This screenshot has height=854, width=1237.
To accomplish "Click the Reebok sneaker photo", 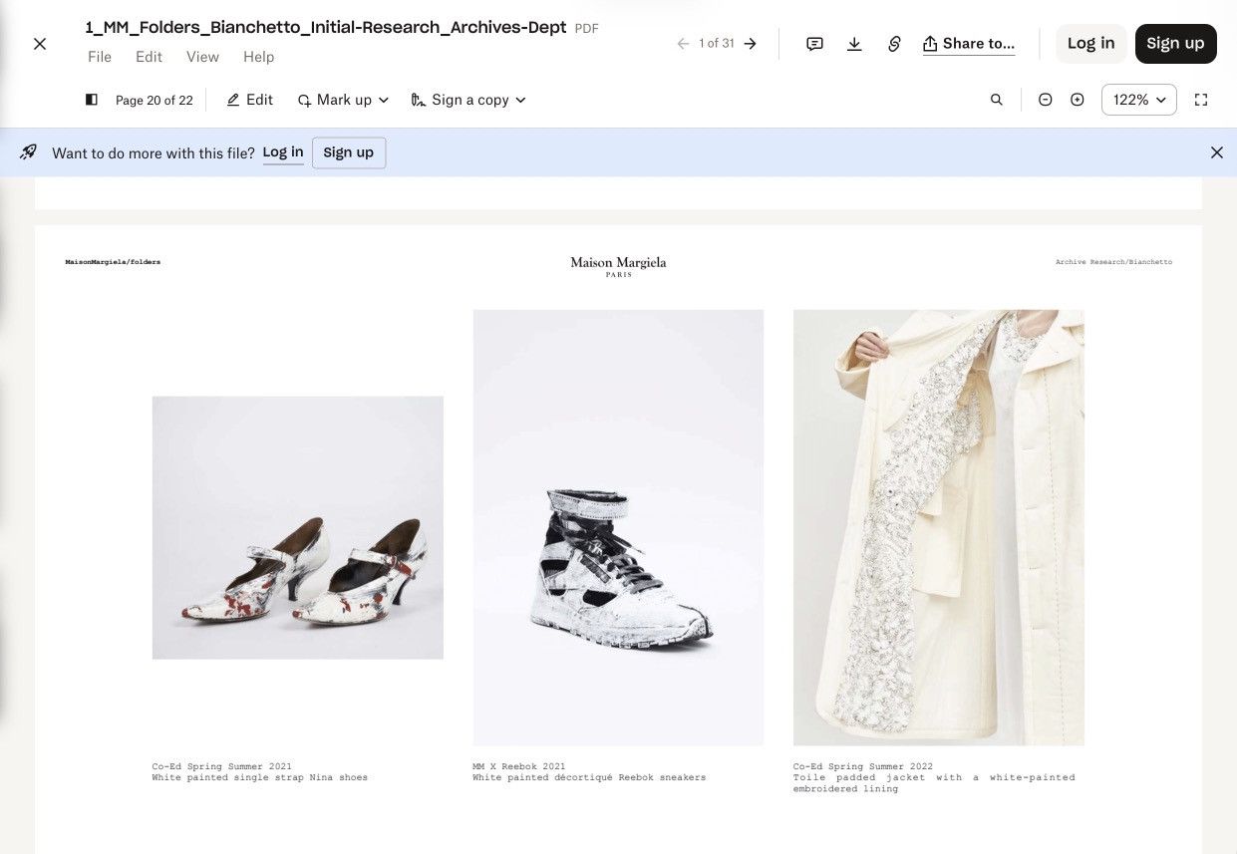I will (618, 527).
